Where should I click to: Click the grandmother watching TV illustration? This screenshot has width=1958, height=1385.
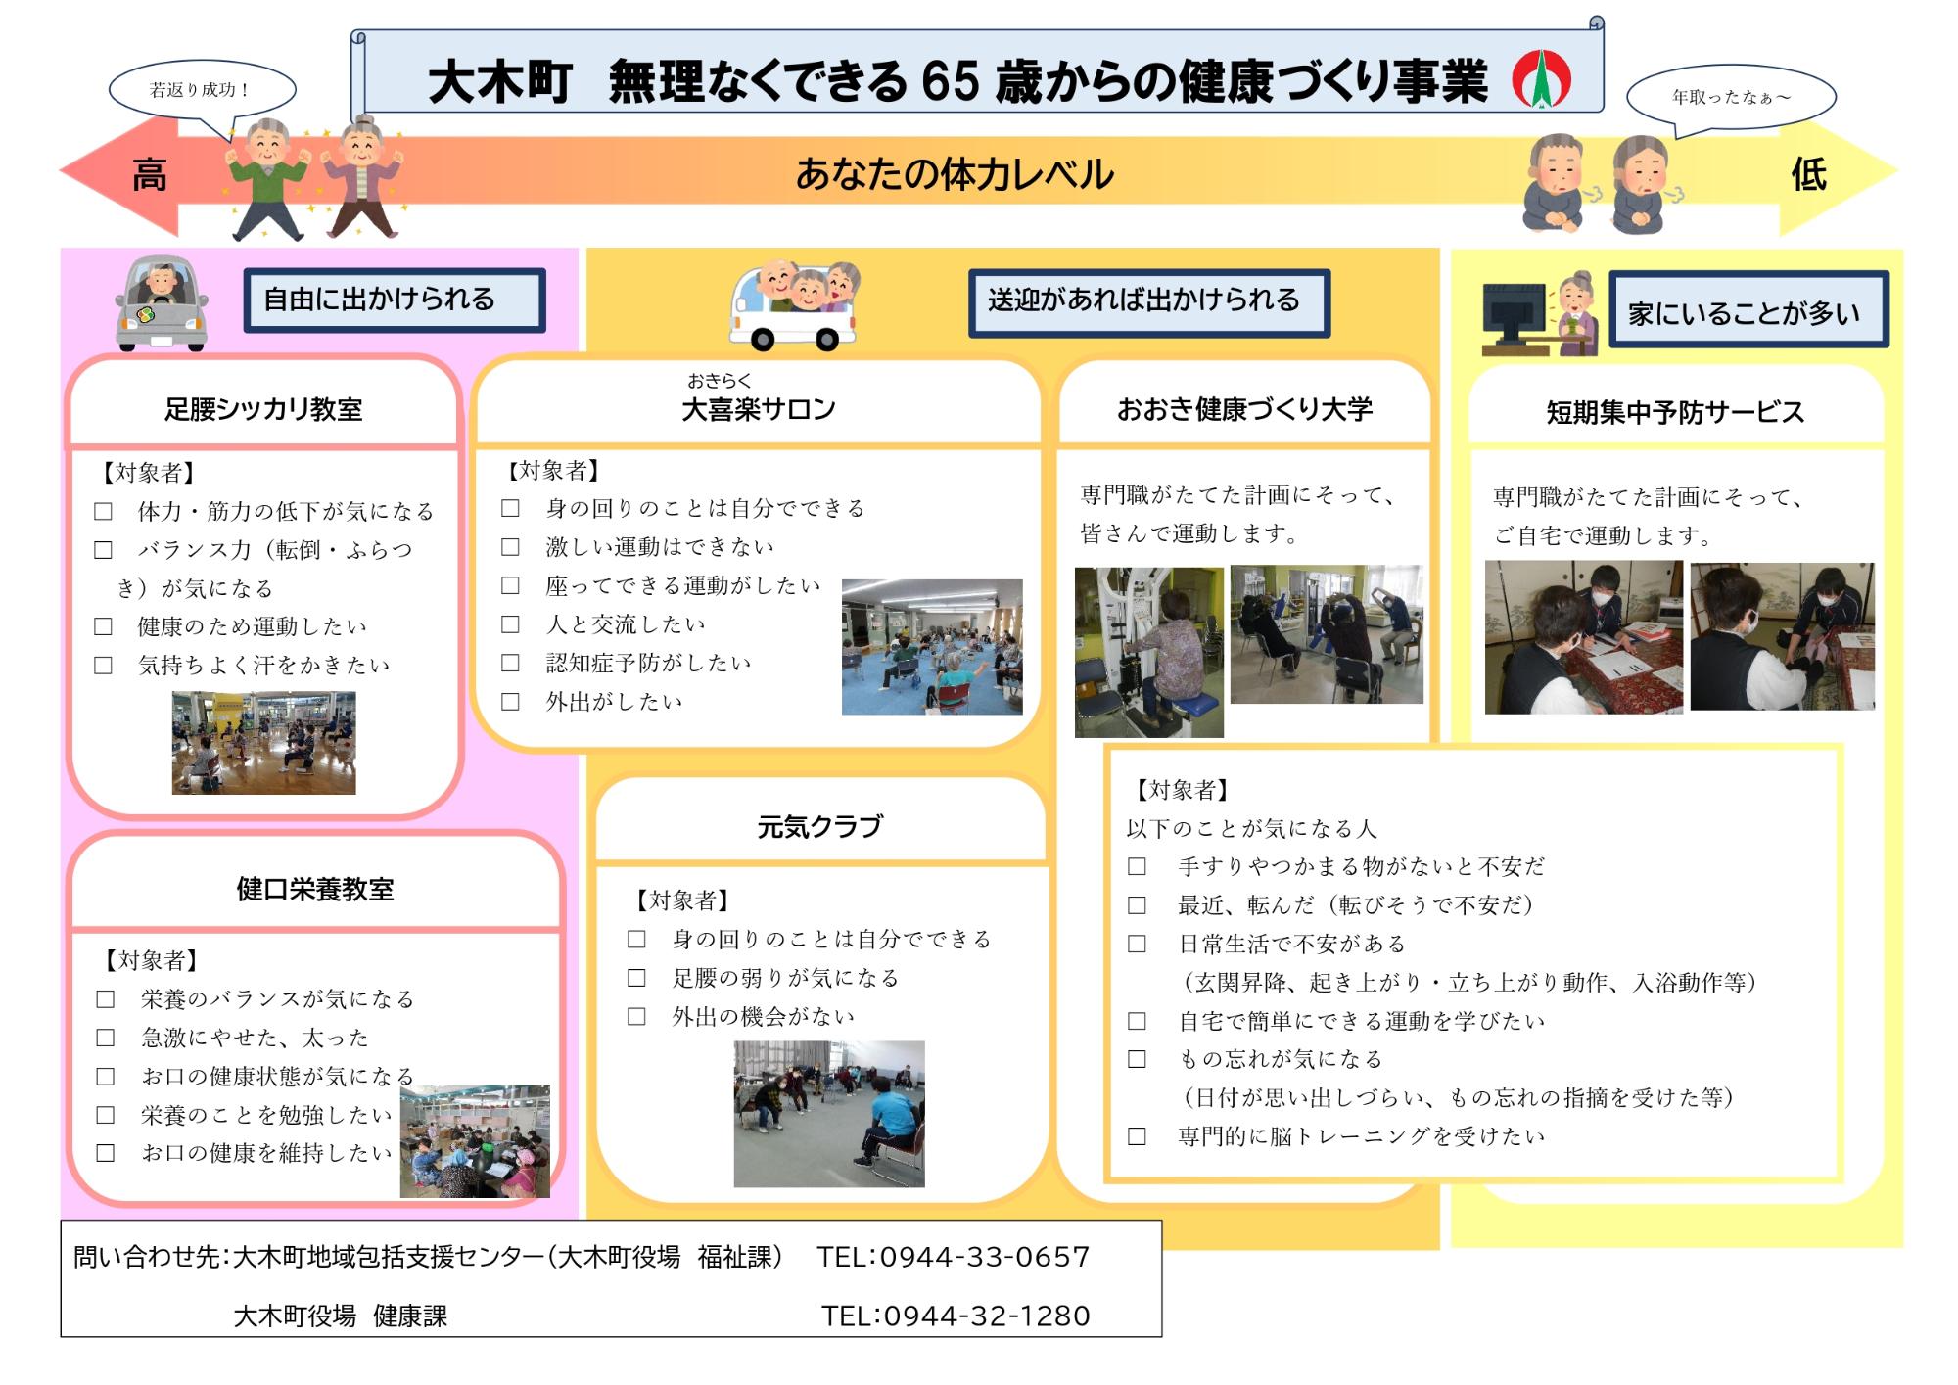1541,313
